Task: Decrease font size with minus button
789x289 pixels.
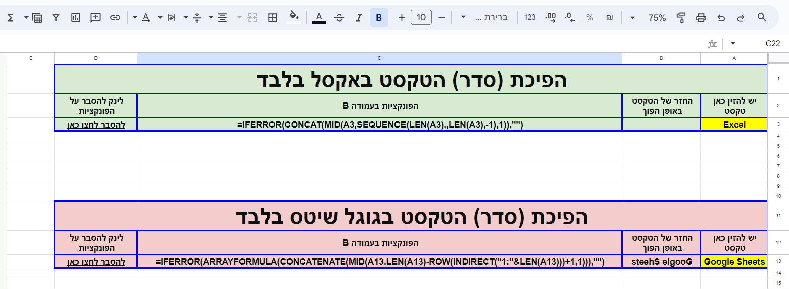Action: click(x=441, y=18)
